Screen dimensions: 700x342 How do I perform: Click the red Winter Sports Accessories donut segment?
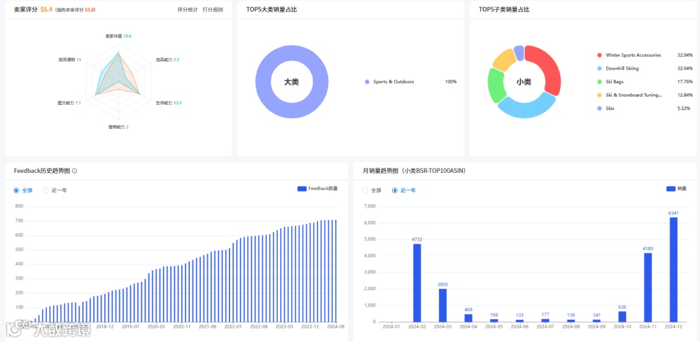tap(550, 67)
